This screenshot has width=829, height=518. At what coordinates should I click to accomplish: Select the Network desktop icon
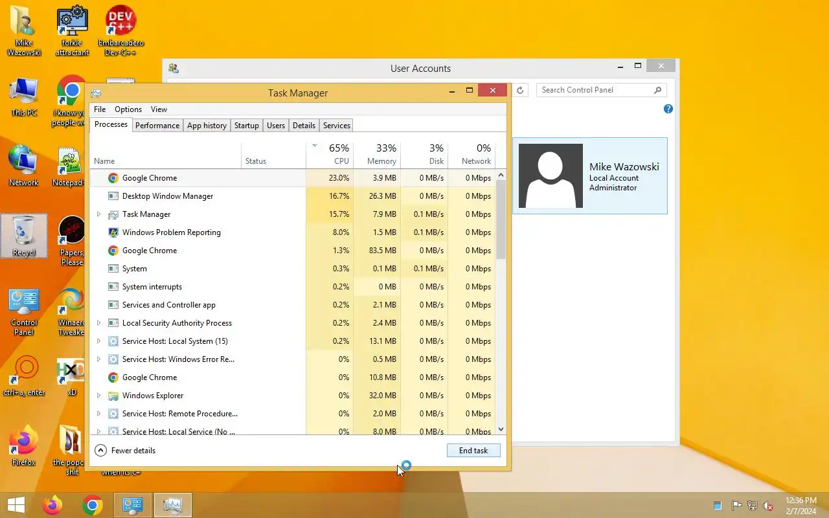[x=24, y=166]
